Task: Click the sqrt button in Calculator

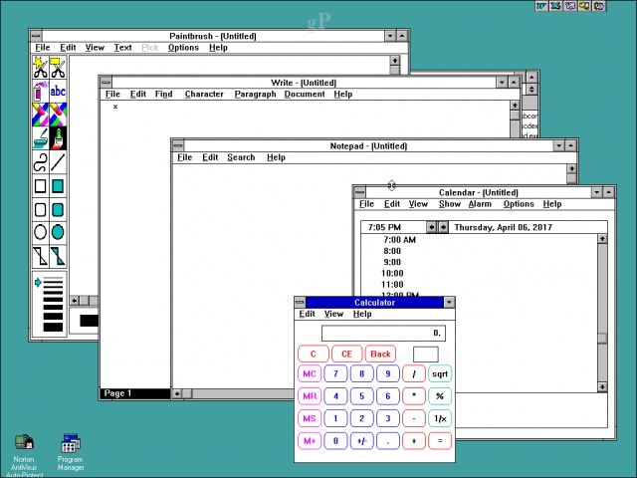Action: tap(440, 374)
